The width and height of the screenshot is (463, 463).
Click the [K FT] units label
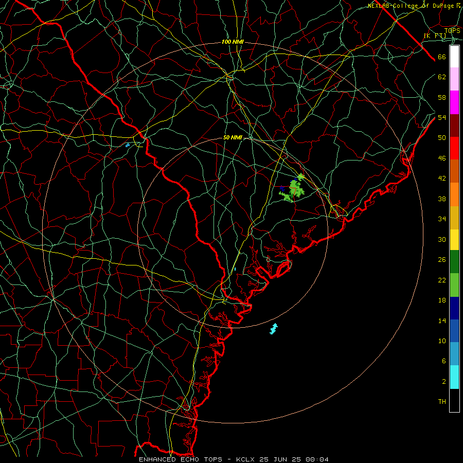(435, 35)
